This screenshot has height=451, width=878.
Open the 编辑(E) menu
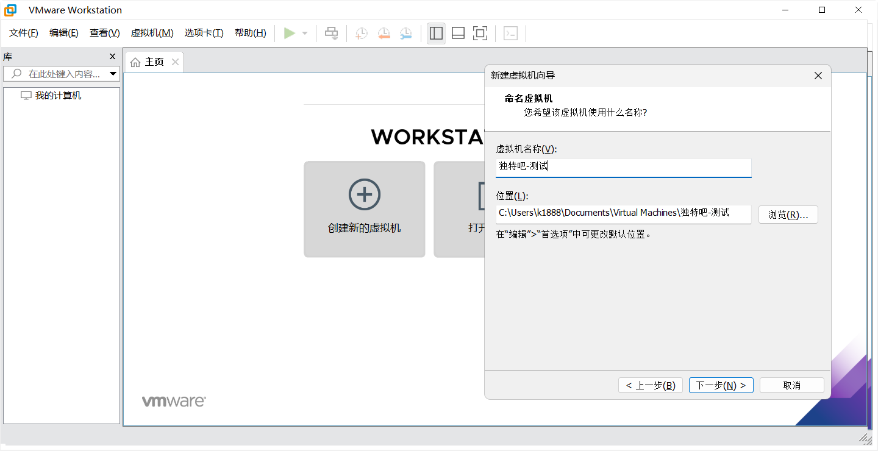tap(64, 33)
